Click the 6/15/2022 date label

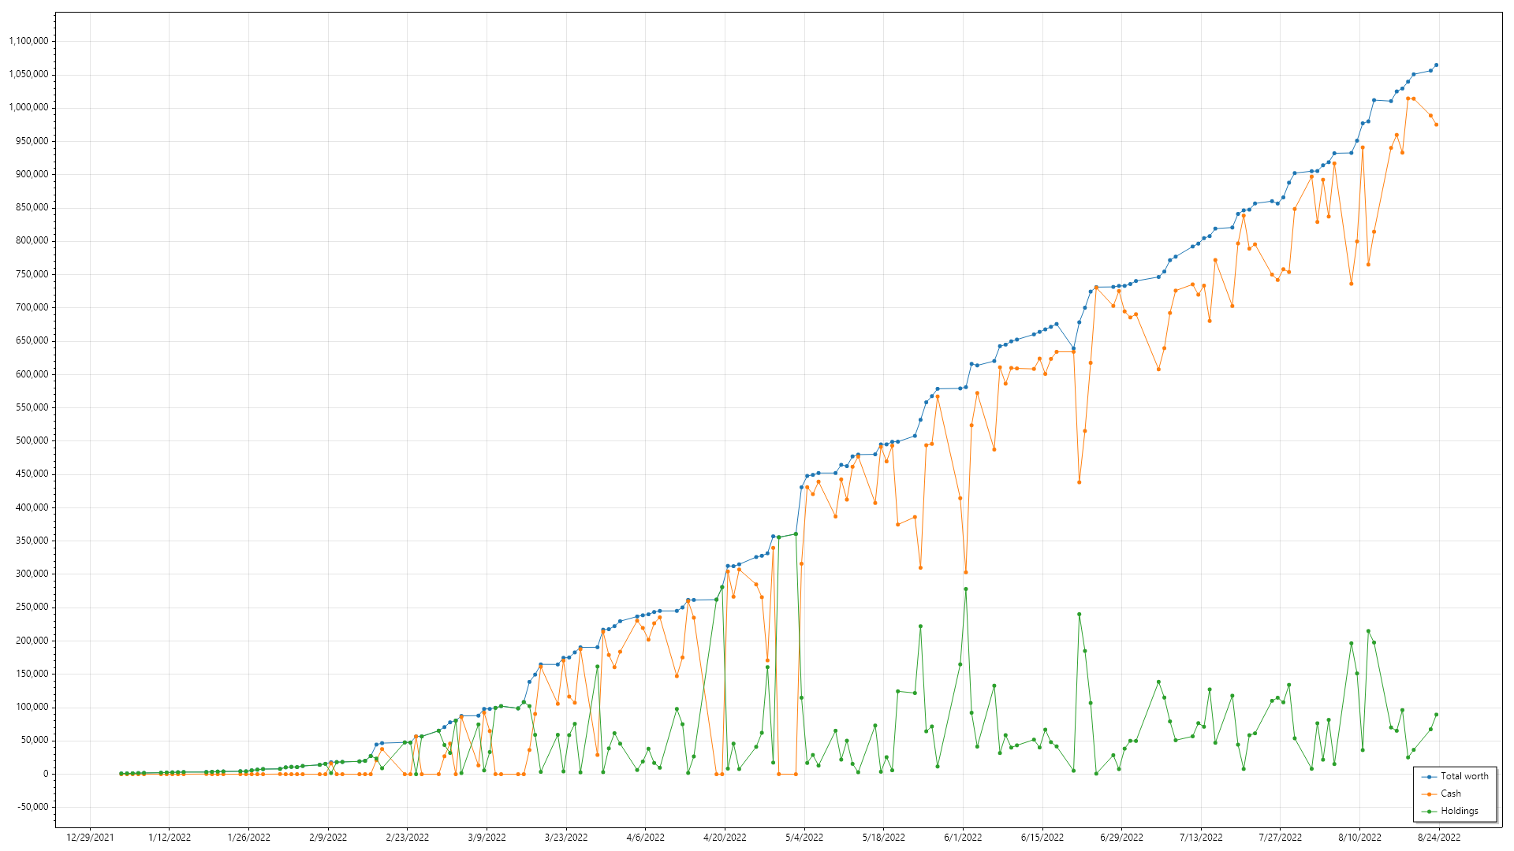[x=1042, y=838]
